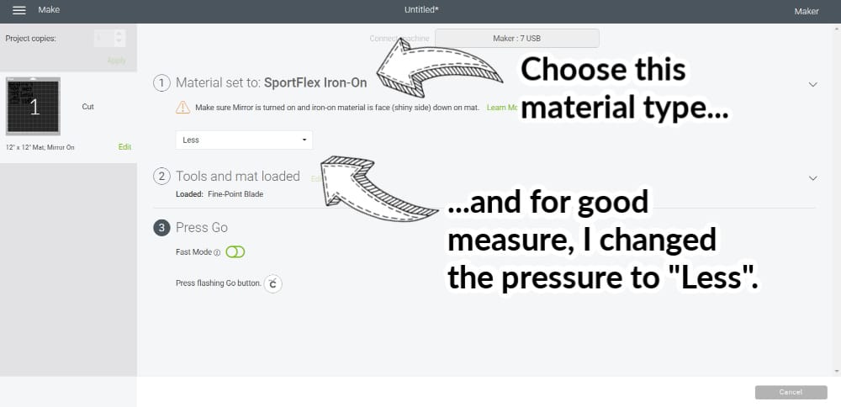Click the Maker : 7 USB connection field
Viewport: 841px width, 407px height.
(517, 39)
